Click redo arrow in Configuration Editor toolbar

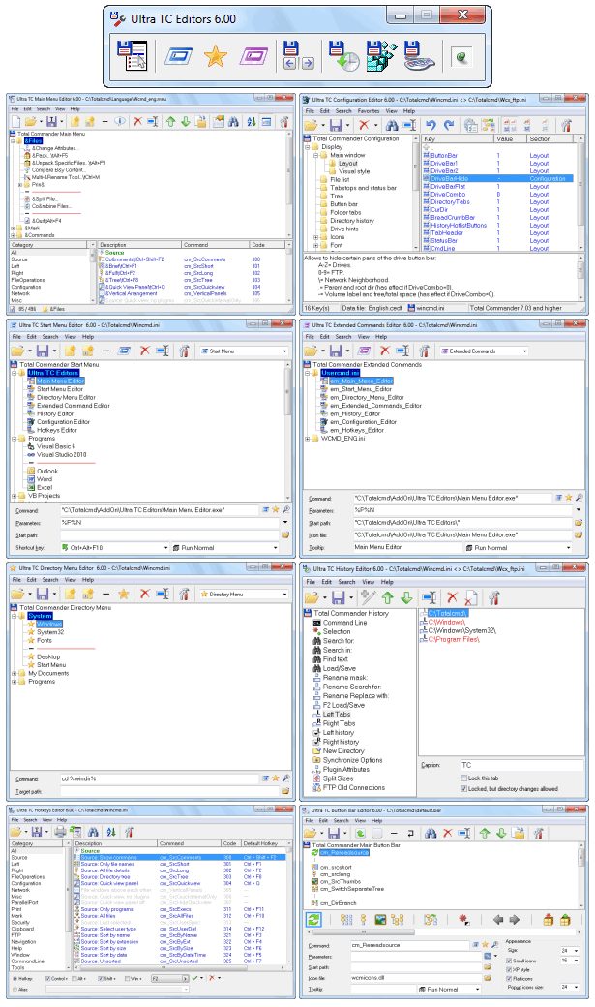[x=449, y=125]
